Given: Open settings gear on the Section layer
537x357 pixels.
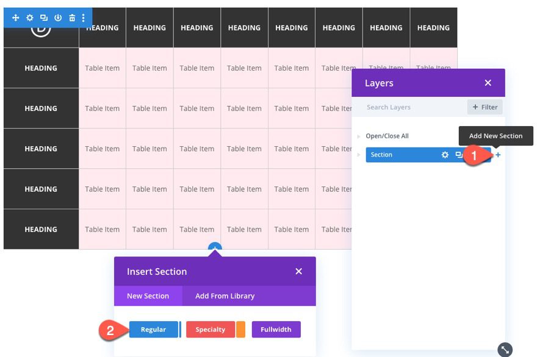Looking at the screenshot, I should 445,155.
